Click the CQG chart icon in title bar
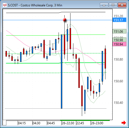 (x=5, y=5)
